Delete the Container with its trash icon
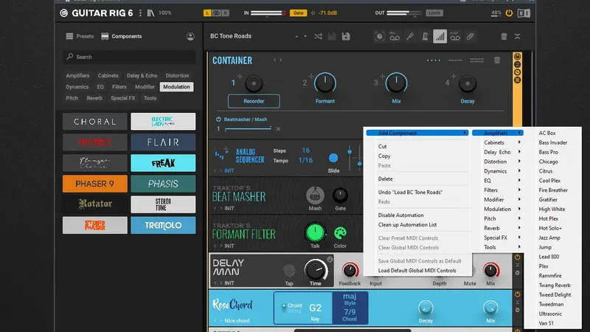 [x=497, y=60]
